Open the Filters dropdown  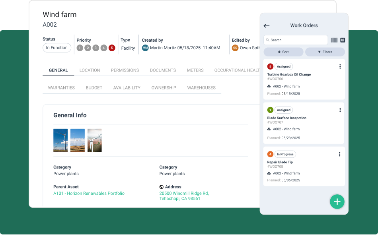[325, 52]
